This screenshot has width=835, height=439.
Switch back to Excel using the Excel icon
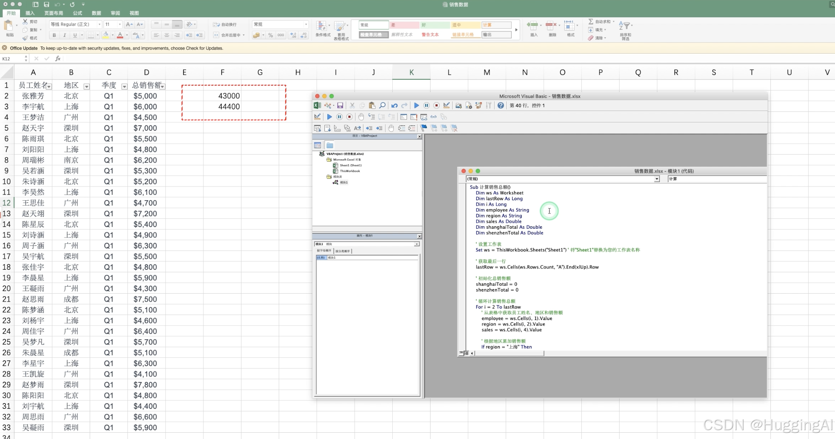click(317, 106)
